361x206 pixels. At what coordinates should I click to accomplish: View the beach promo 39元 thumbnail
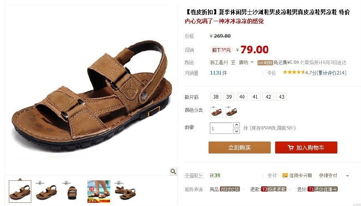[99, 192]
